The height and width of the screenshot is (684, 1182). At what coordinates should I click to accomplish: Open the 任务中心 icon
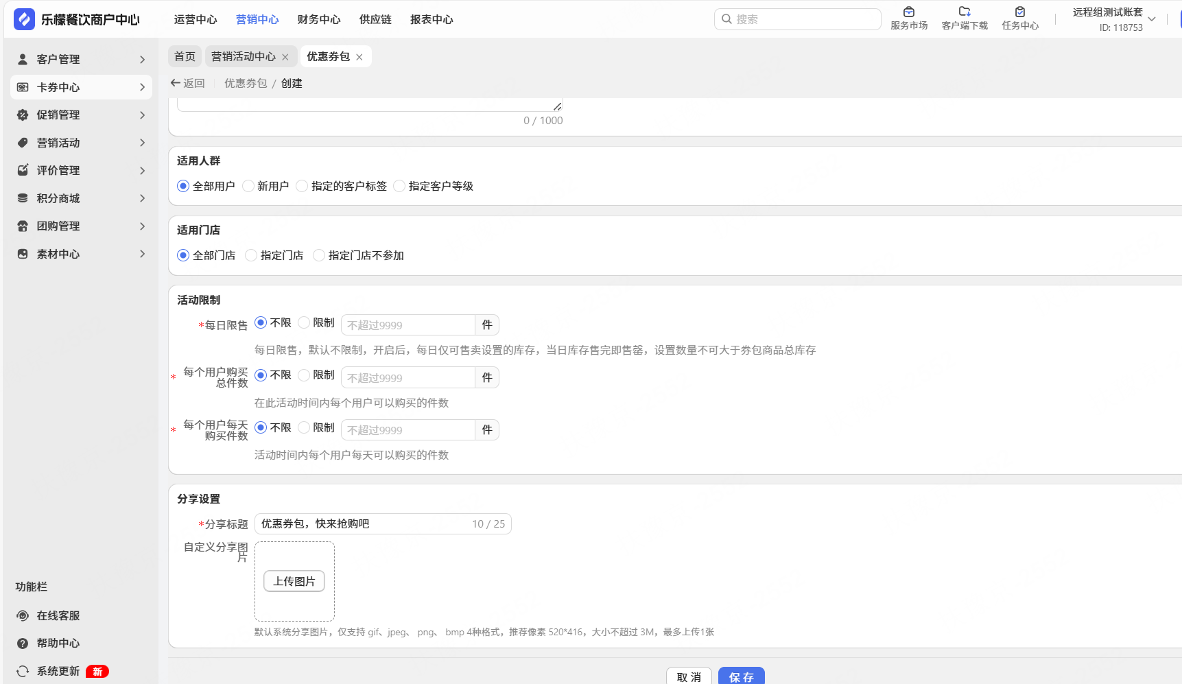coord(1020,12)
